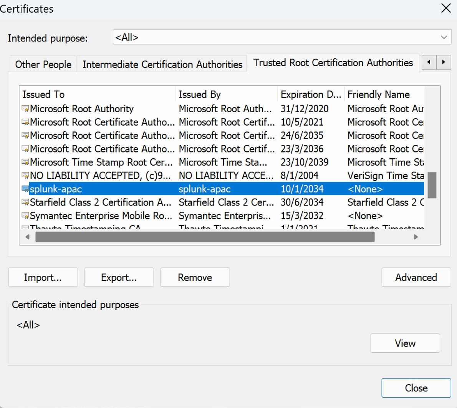This screenshot has height=408, width=457.
Task: Click the right tab-scroll arrow
Action: coord(444,62)
